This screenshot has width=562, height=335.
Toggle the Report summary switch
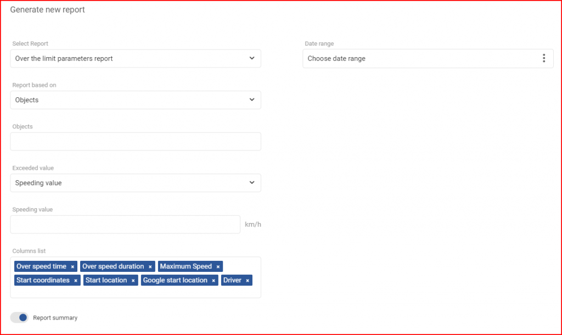19,317
